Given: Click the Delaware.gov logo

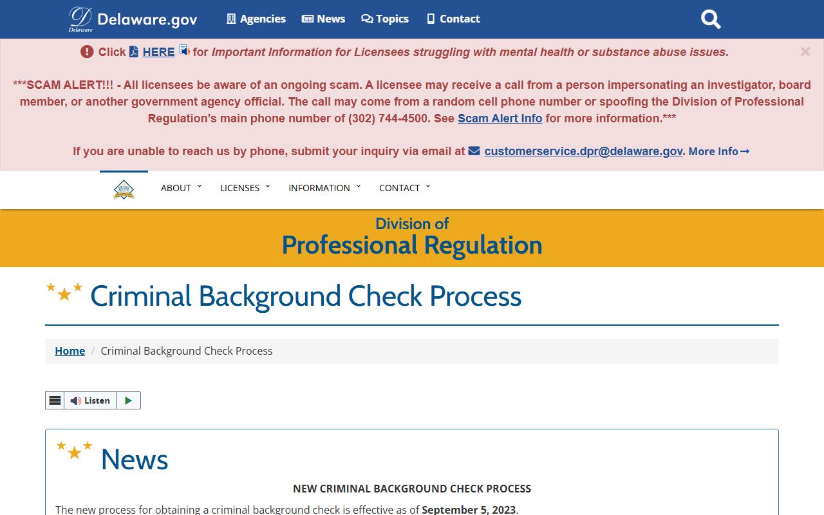Looking at the screenshot, I should coord(133,19).
